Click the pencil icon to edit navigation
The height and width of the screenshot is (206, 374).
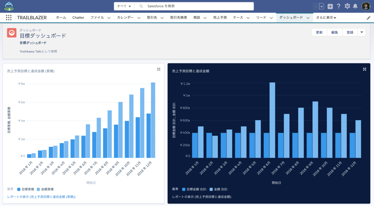click(x=369, y=18)
